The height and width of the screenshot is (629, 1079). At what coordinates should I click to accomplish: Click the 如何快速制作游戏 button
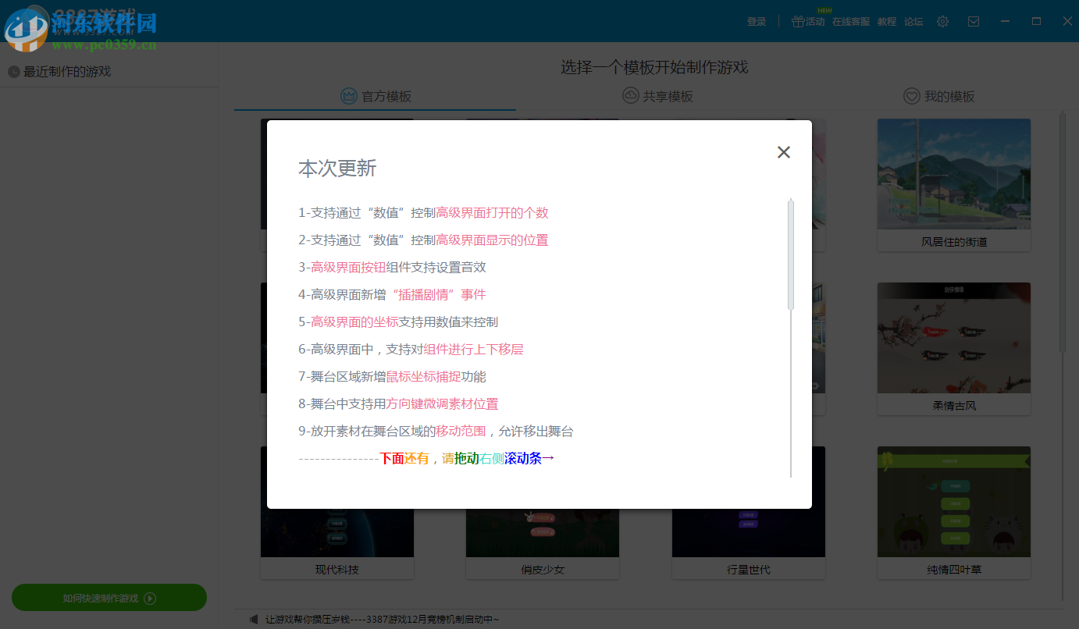[109, 597]
